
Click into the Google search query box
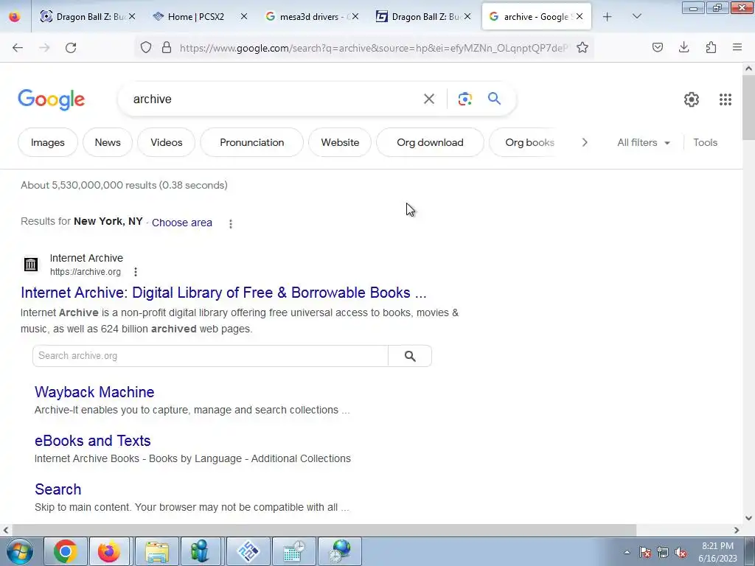tap(274, 99)
